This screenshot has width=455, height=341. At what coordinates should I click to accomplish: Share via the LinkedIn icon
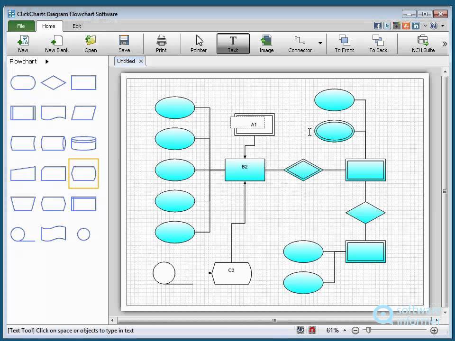(x=416, y=26)
